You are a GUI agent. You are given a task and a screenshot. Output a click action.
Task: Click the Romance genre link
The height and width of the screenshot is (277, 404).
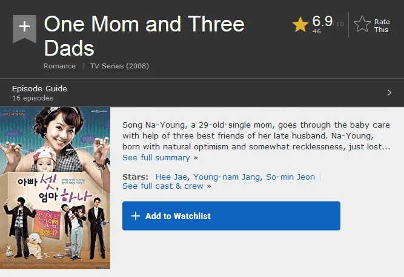point(59,66)
